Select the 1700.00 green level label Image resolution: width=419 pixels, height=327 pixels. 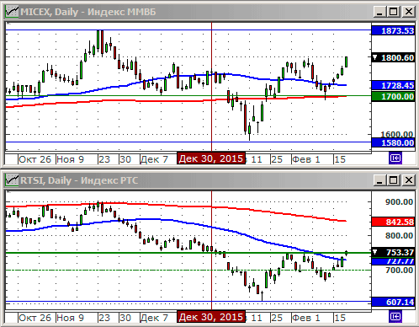pyautogui.click(x=393, y=97)
